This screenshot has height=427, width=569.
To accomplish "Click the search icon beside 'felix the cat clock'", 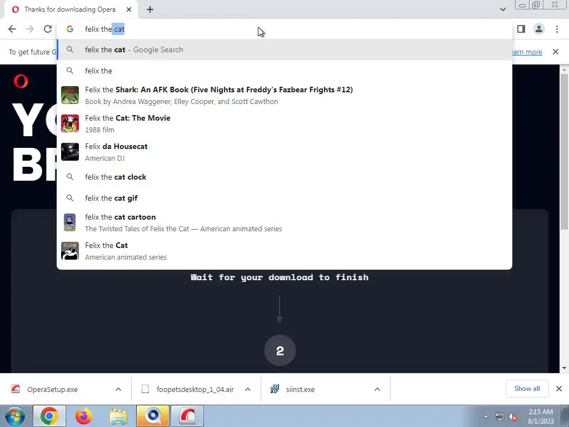I will 70,177.
